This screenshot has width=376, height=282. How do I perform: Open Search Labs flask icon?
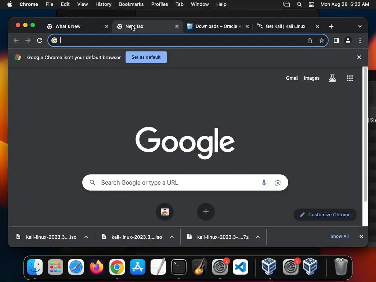(x=332, y=78)
